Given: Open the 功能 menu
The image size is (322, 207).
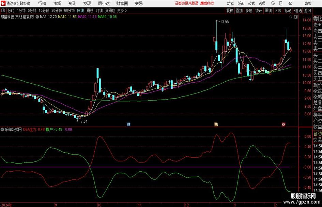Looking at the screenshot, I should pos(230,3).
